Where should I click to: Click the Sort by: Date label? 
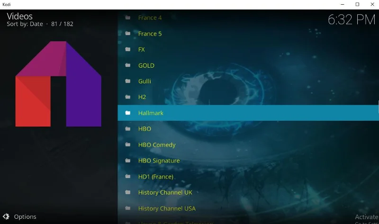click(x=25, y=24)
